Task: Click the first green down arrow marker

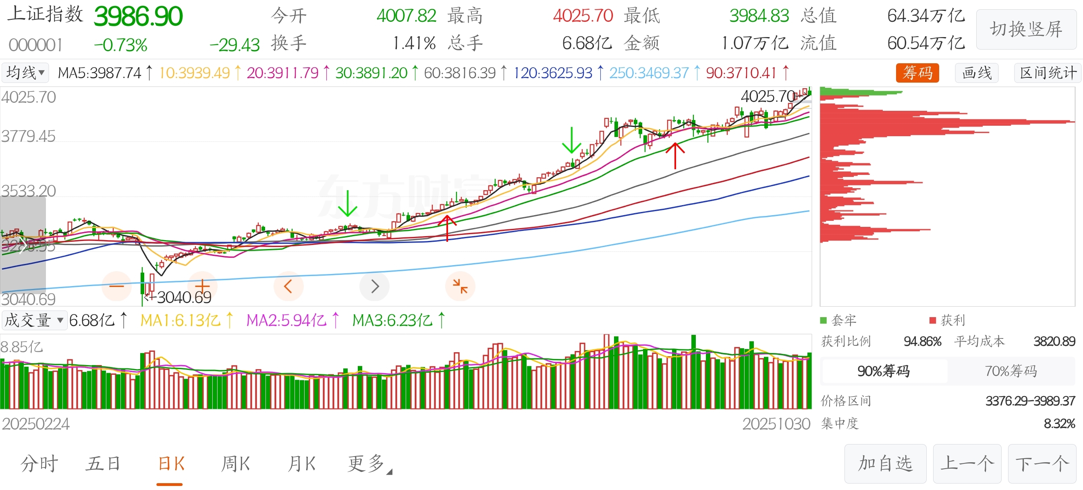Action: pos(347,203)
